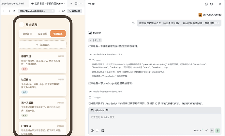Screen dimensions: 225x136
Task: Open the split editor layout icon
Action: tap(76, 4)
